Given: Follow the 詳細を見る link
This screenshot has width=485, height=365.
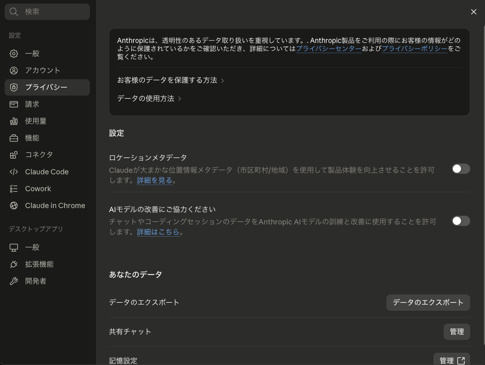Looking at the screenshot, I should (x=154, y=180).
